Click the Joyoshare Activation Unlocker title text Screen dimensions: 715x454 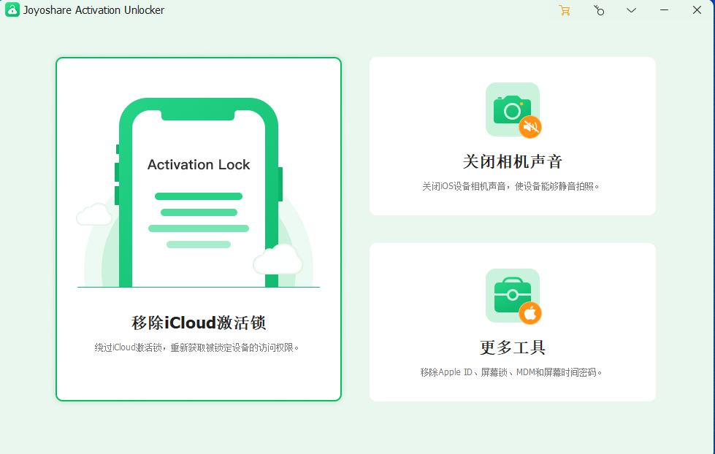pyautogui.click(x=93, y=10)
